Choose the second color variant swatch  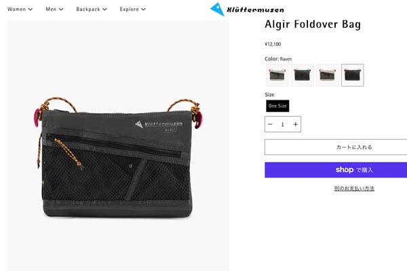303,75
